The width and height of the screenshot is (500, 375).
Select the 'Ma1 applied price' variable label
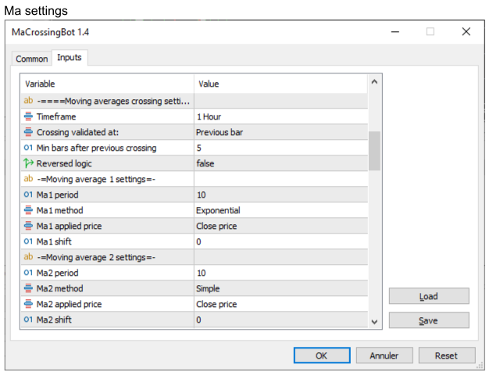click(70, 226)
